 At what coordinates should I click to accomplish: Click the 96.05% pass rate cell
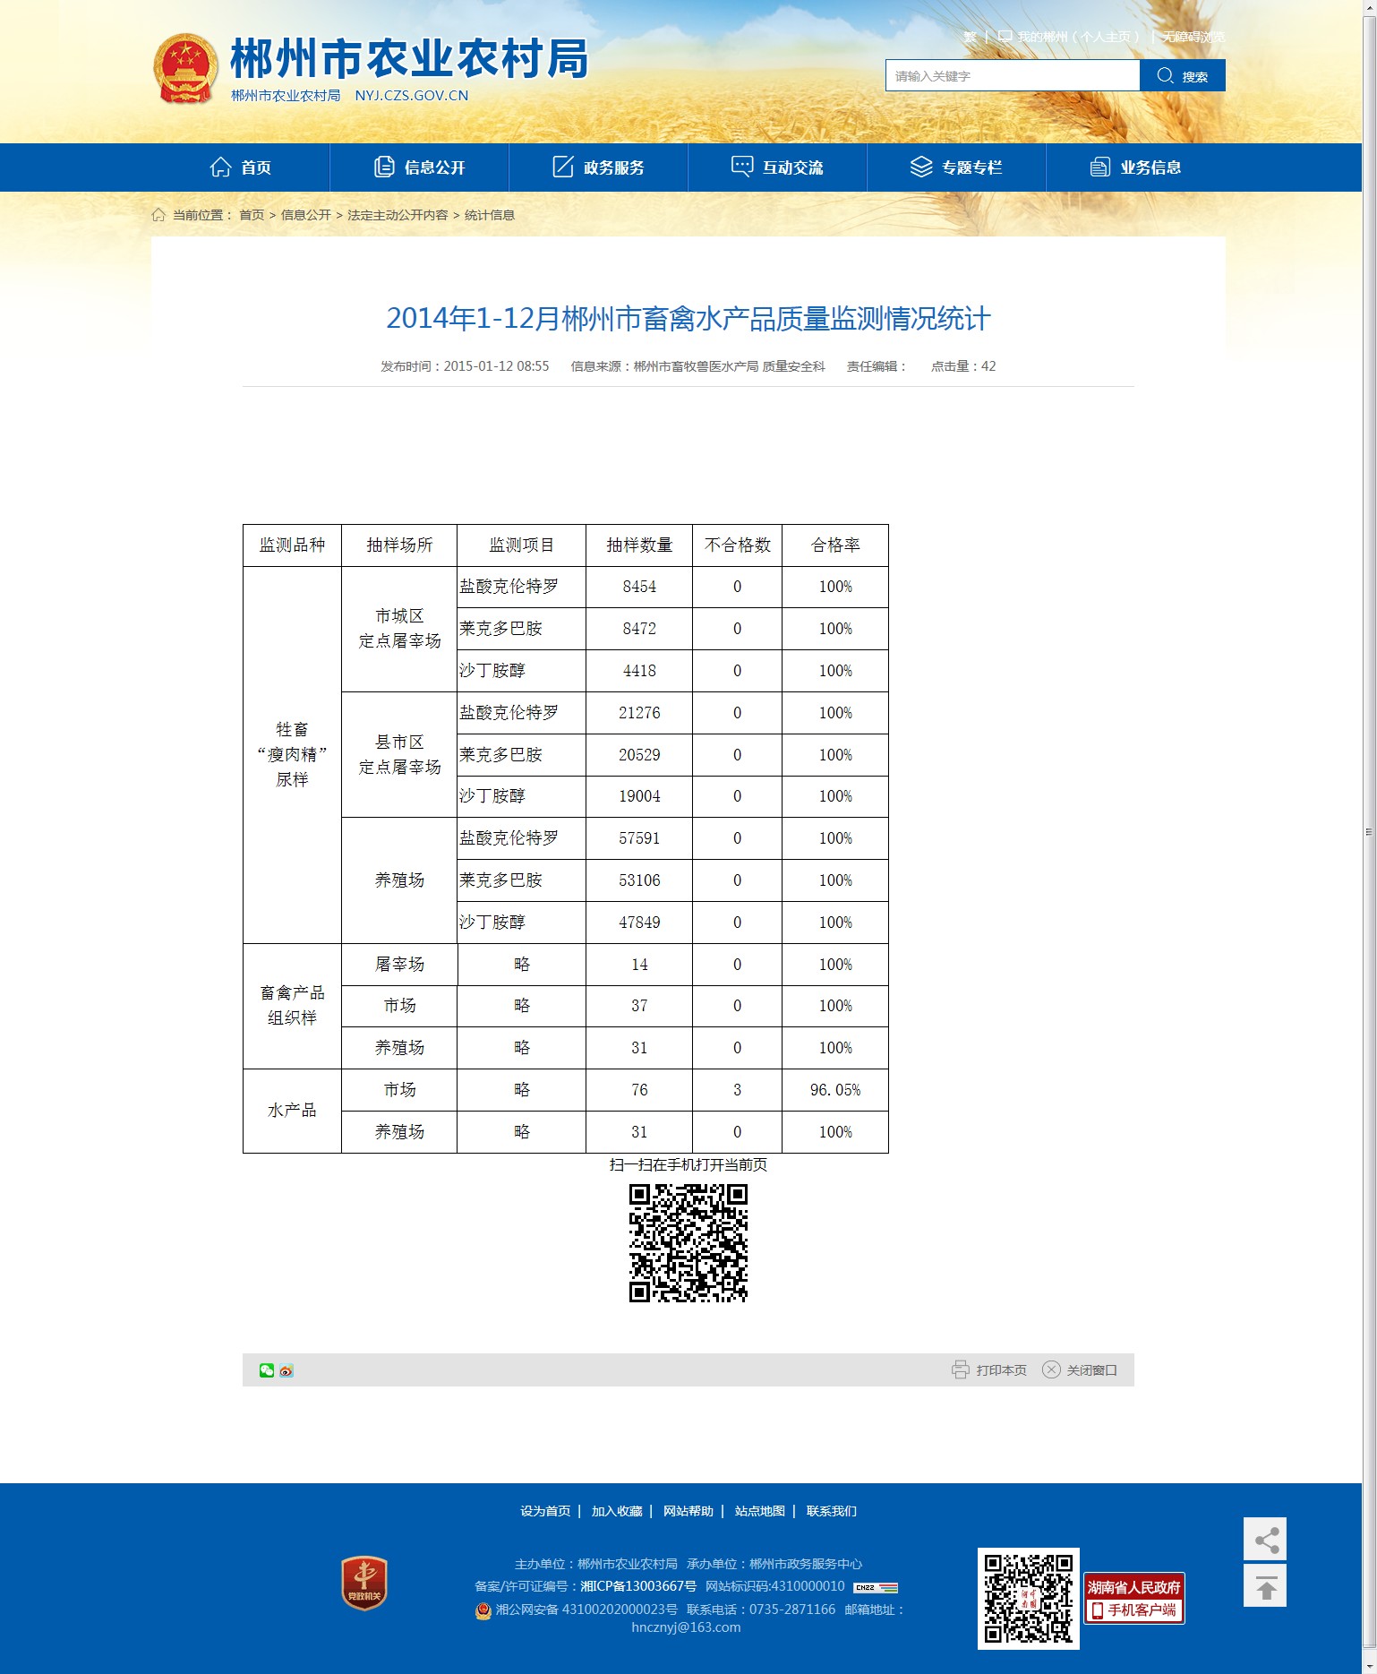click(835, 1090)
